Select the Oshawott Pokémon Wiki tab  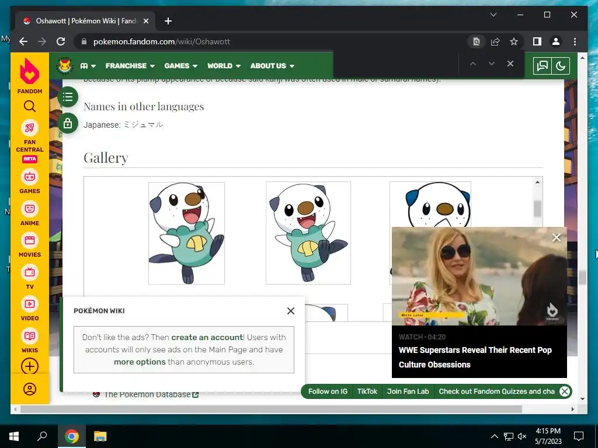point(85,21)
